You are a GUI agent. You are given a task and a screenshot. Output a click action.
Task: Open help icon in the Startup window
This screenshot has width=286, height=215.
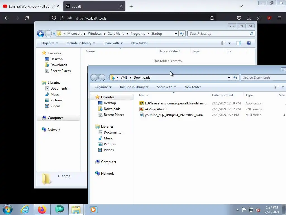tap(249, 43)
